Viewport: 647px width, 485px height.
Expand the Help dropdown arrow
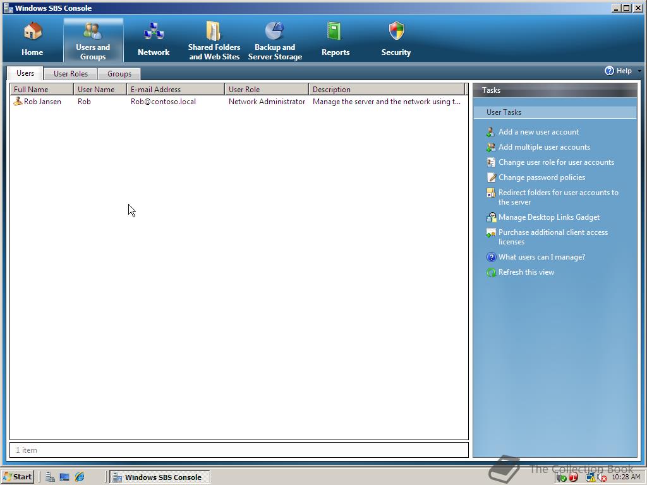(x=639, y=71)
